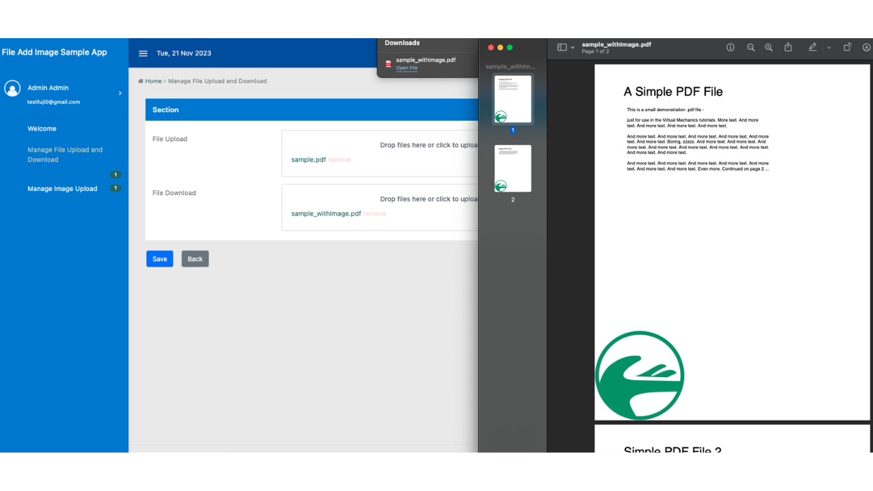Remove the uploaded sample.pdf file
873x491 pixels.
(x=339, y=160)
